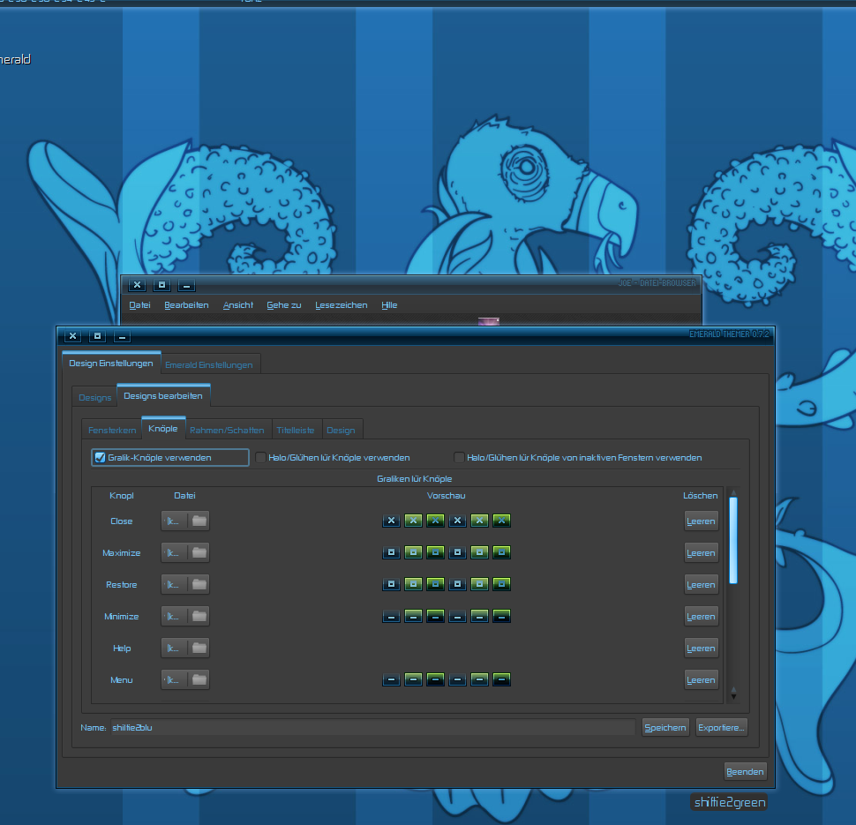Click the button list scrollbar thumb
Image resolution: width=856 pixels, height=825 pixels.
click(x=733, y=540)
